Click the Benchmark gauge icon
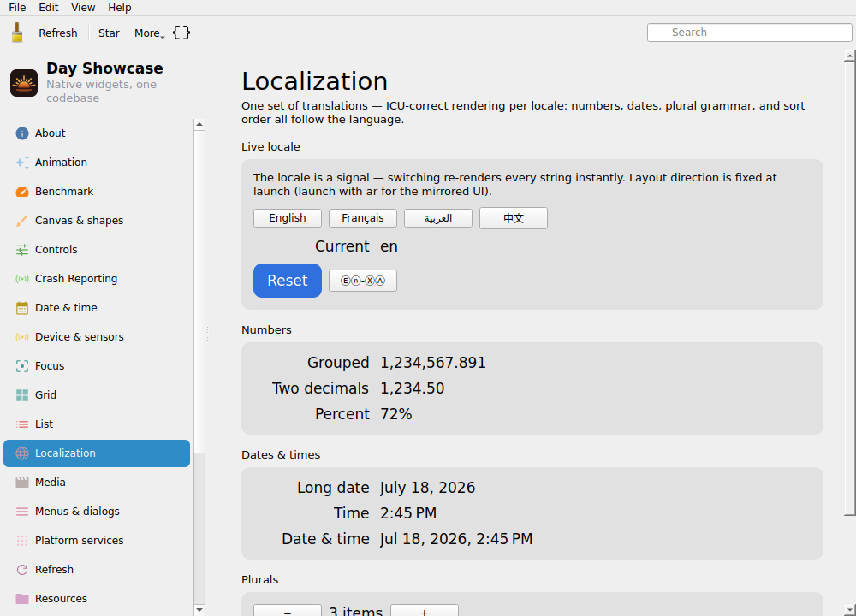 tap(22, 192)
